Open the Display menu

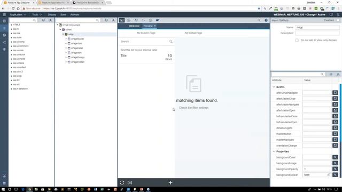pos(52,14)
